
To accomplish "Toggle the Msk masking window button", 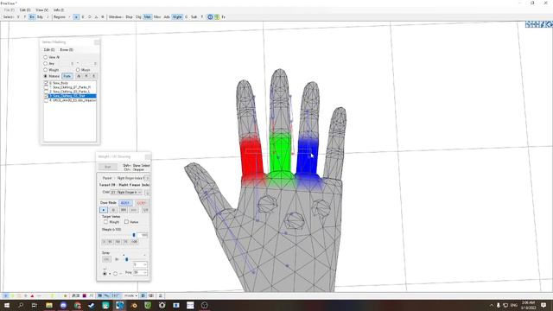I will (148, 17).
